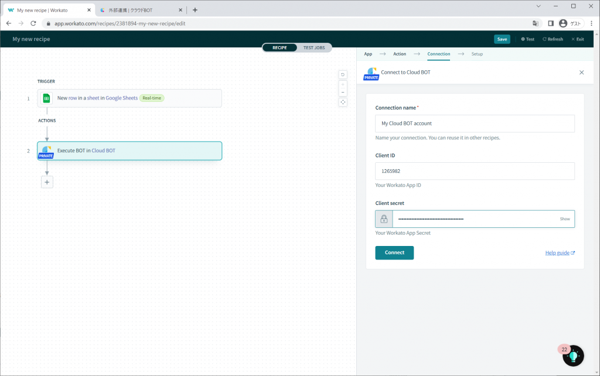Viewport: 600px width, 376px height.
Task: Open the lightbulb help widget
Action: click(x=573, y=356)
